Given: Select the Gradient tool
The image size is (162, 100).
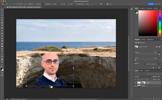Looking at the screenshot, I should (x=2, y=41).
